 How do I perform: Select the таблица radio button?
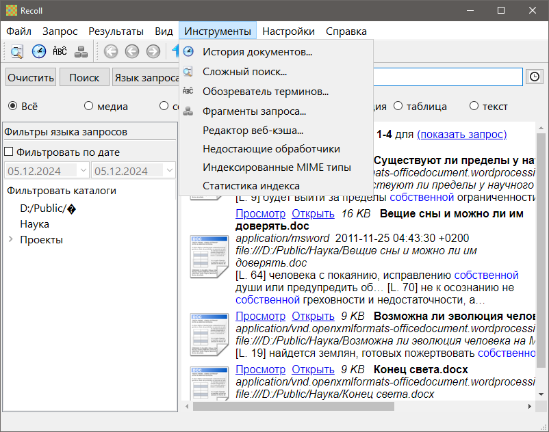(x=398, y=105)
